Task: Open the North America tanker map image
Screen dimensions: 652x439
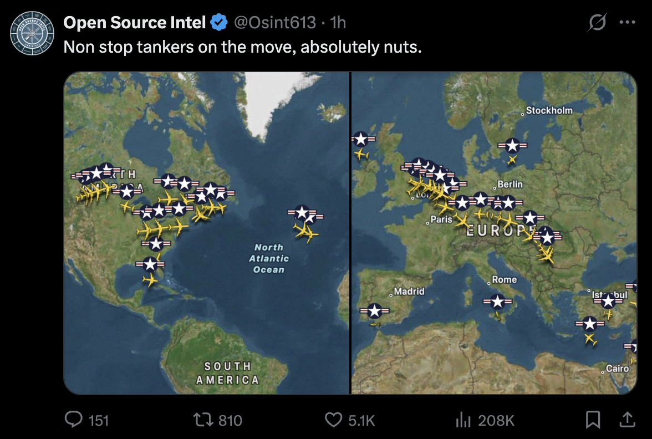Action: (206, 233)
